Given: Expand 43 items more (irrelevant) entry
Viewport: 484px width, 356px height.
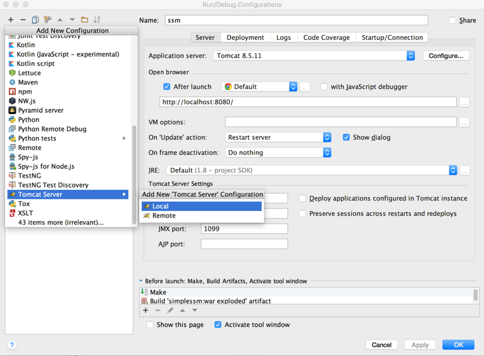Looking at the screenshot, I should pyautogui.click(x=68, y=222).
